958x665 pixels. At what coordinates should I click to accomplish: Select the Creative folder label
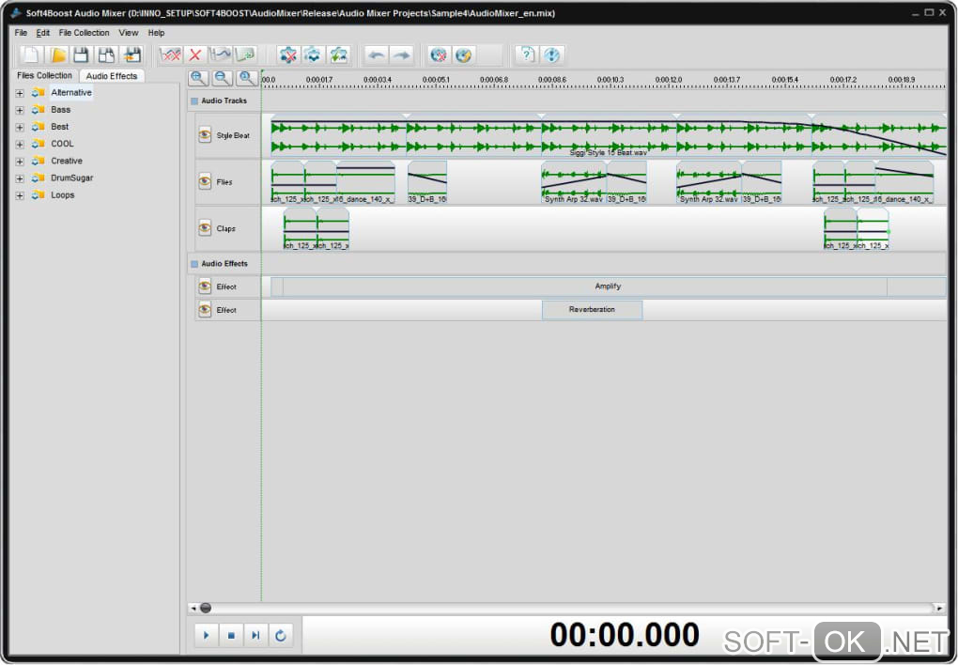[x=67, y=161]
